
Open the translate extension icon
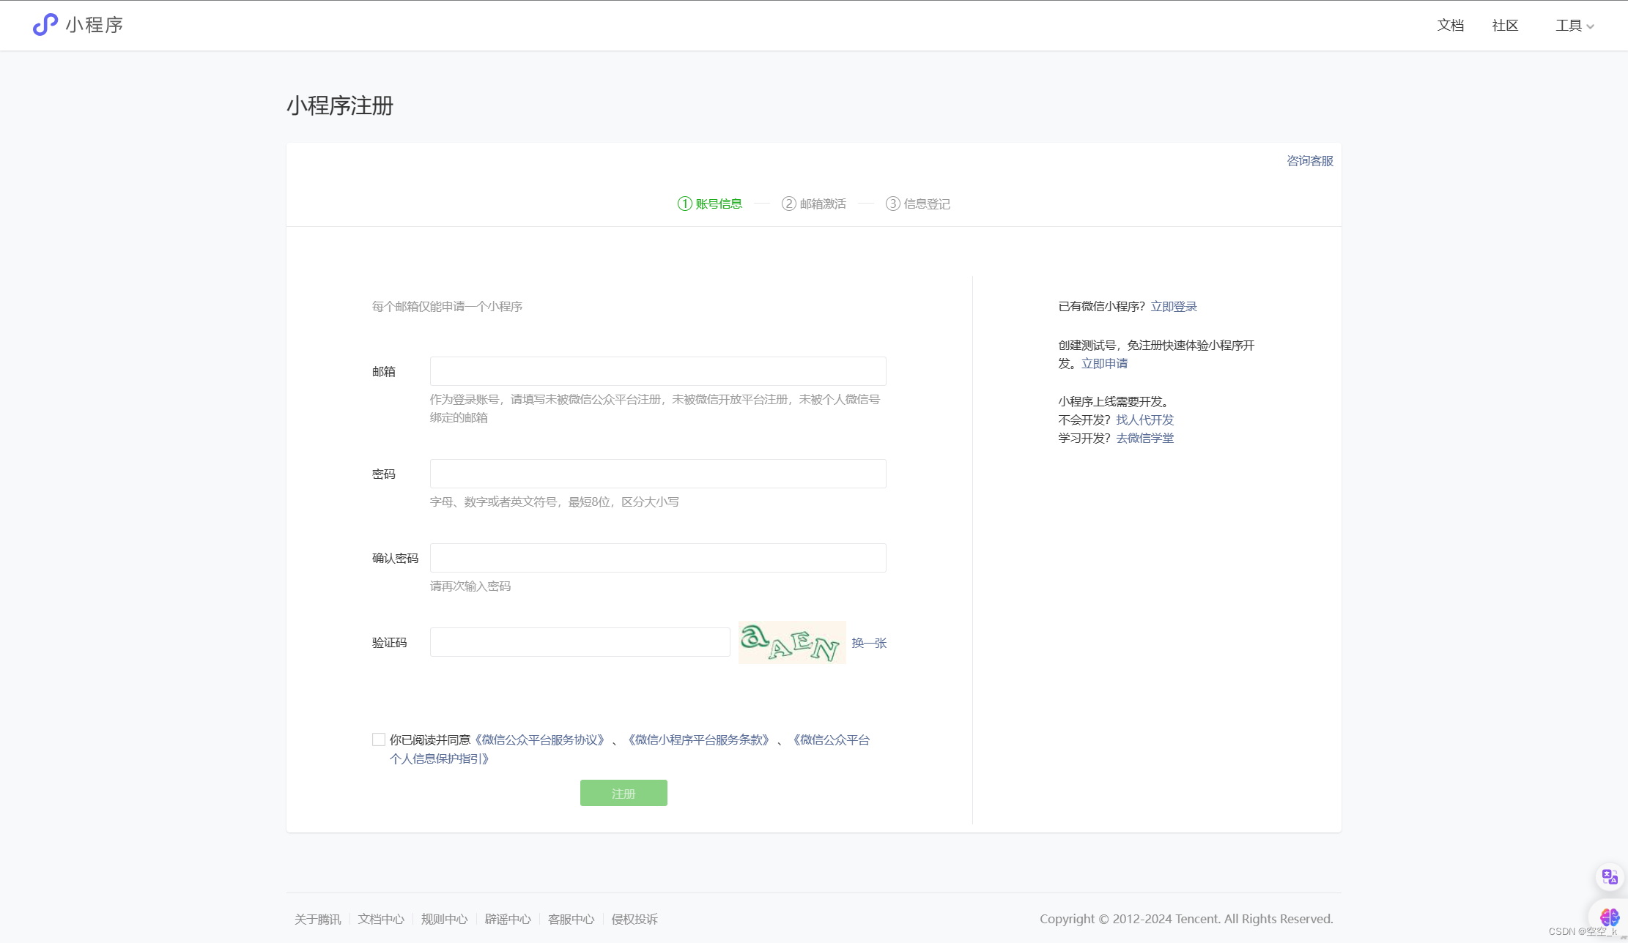click(1610, 876)
